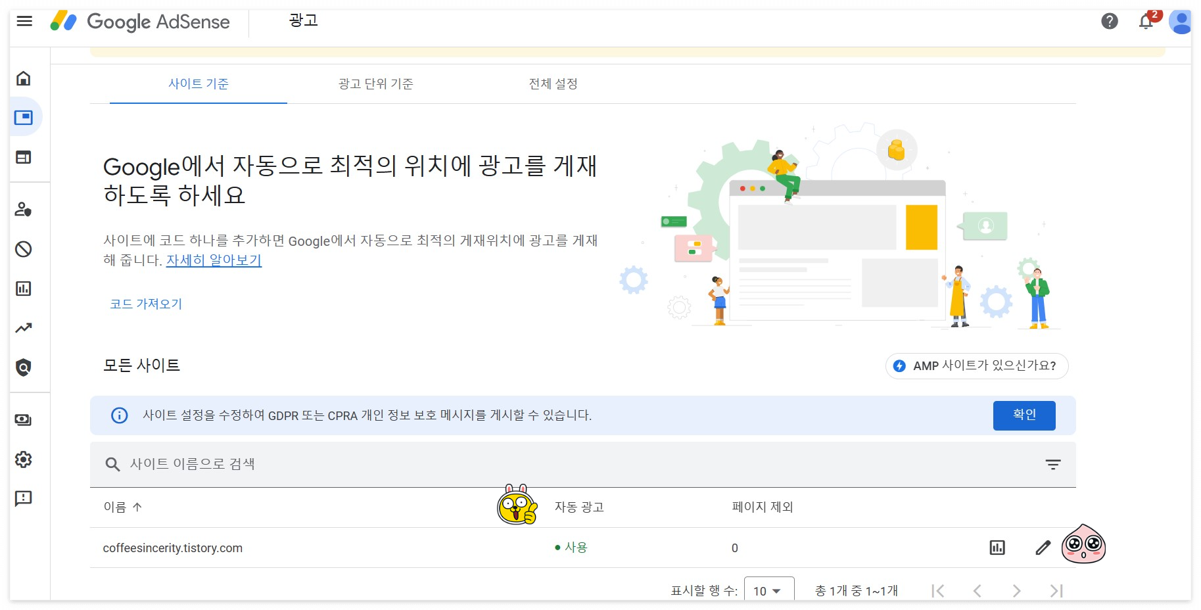The image size is (1201, 610).
Task: Open the Account settings gear icon
Action: point(24,459)
